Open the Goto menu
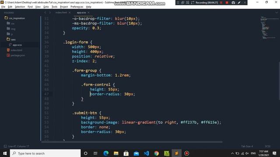The image size is (280, 157). (46, 7)
